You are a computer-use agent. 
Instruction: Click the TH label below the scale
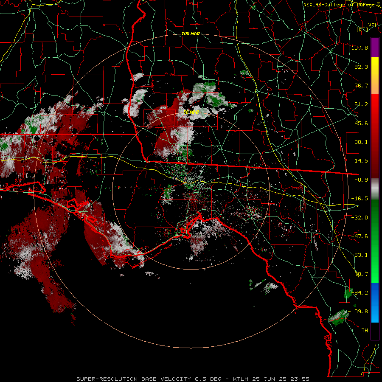click(x=365, y=331)
